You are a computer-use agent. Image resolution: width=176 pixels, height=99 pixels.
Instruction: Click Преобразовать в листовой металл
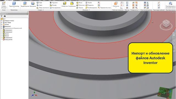170,5
